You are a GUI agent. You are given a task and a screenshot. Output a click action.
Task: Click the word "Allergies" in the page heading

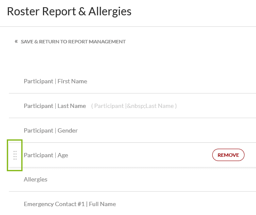(x=109, y=11)
